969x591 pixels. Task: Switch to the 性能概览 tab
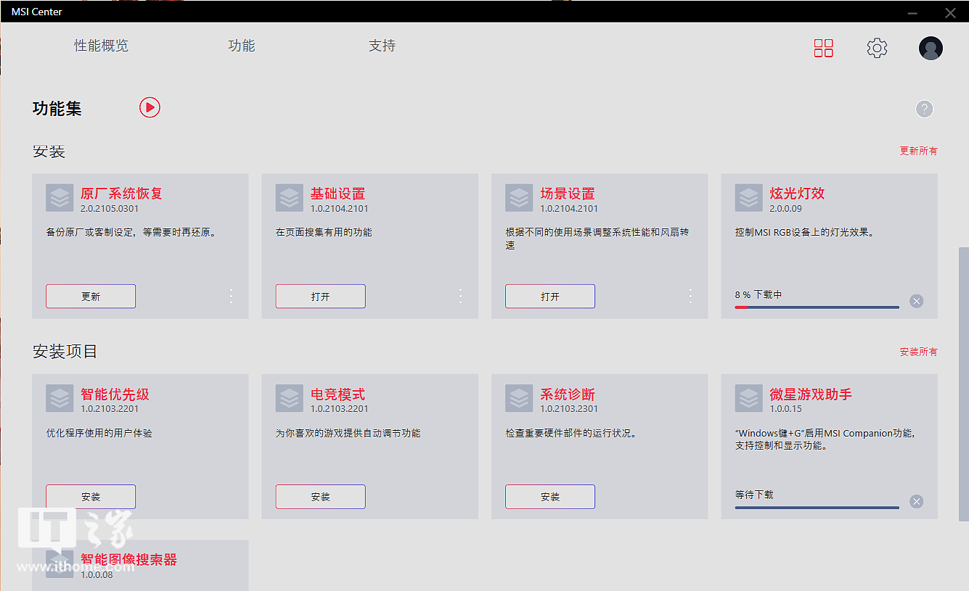coord(101,46)
